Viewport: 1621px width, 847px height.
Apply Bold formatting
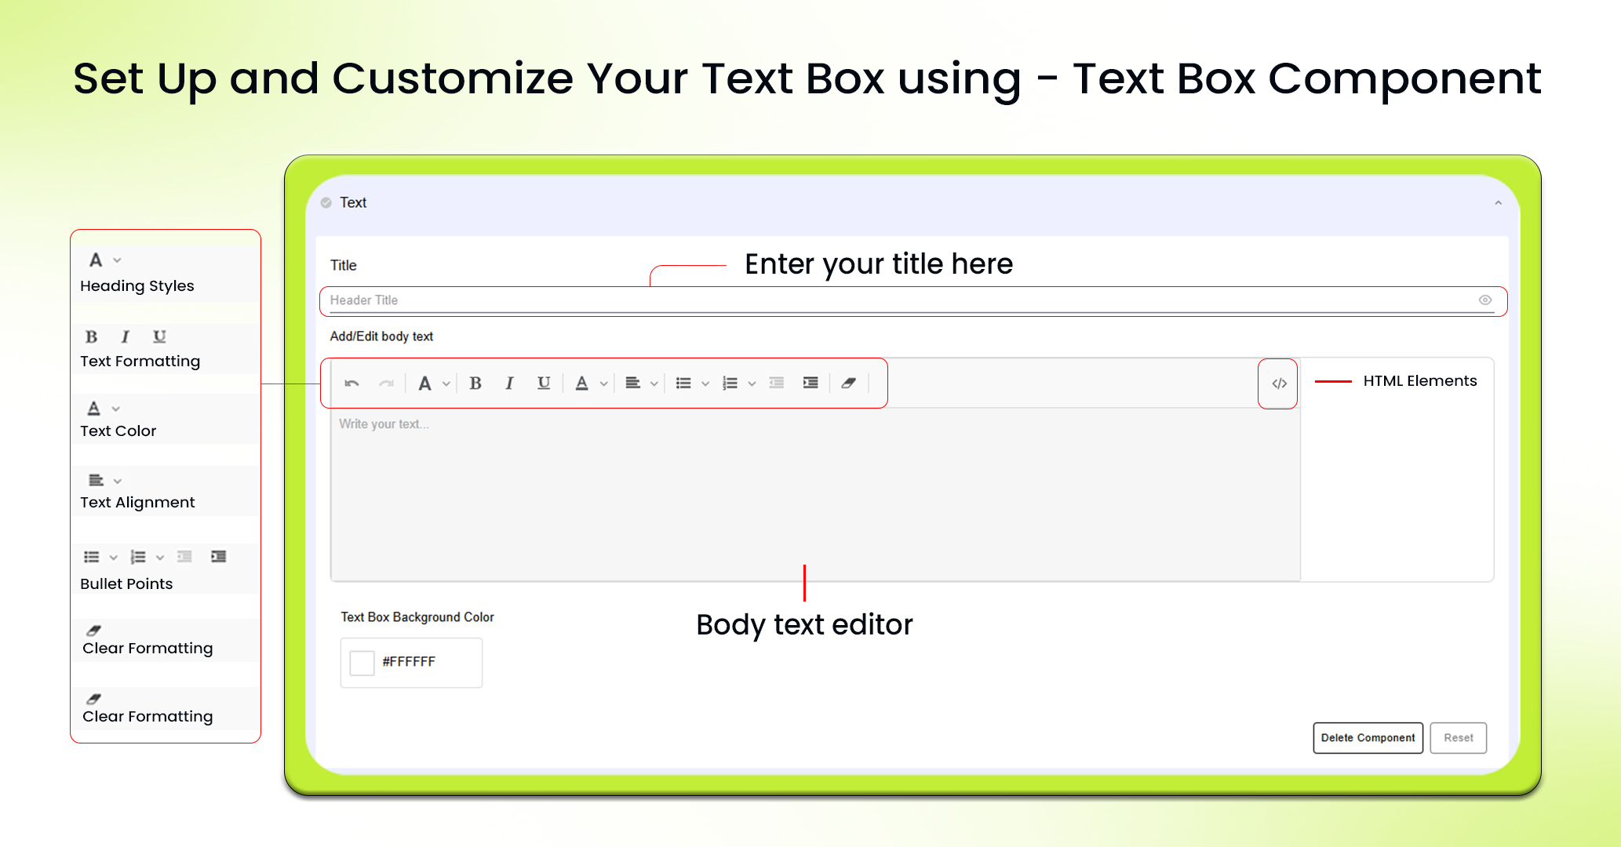point(476,383)
